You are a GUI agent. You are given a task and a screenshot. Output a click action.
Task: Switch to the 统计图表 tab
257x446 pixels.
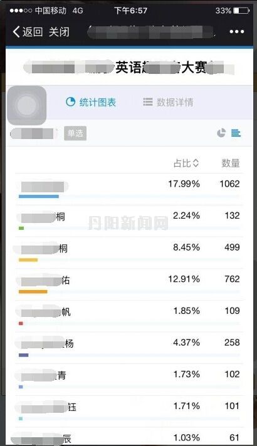pyautogui.click(x=90, y=102)
